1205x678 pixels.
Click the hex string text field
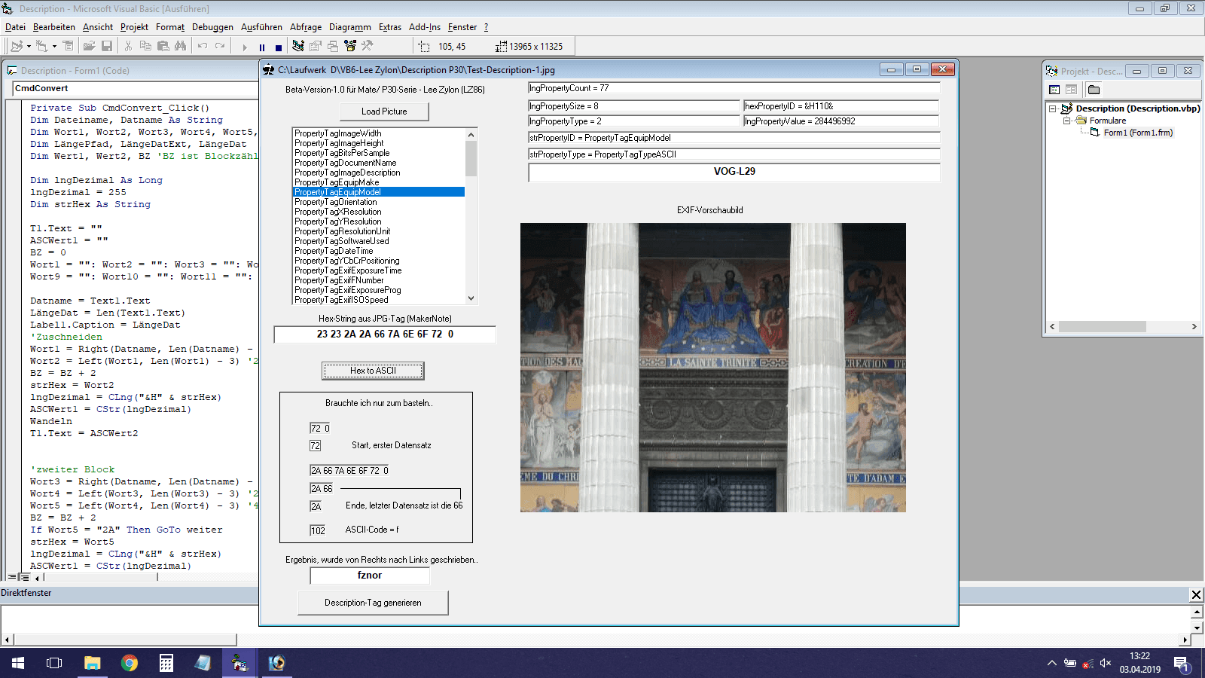click(x=385, y=334)
